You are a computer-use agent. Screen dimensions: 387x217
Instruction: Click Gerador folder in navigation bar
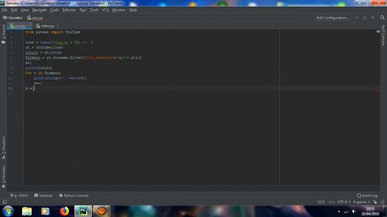click(x=13, y=17)
